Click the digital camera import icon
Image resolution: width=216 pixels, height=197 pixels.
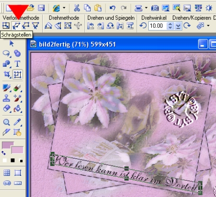(155, 8)
